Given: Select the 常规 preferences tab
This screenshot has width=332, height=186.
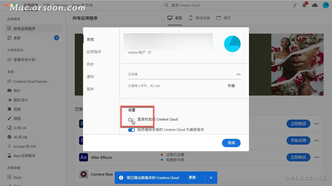Looking at the screenshot, I should click(x=90, y=40).
